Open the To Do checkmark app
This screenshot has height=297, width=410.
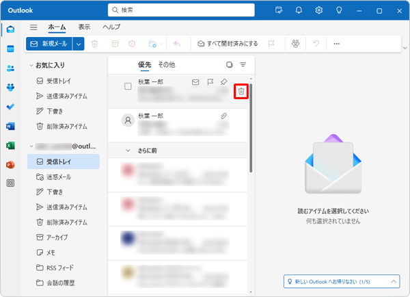[x=10, y=107]
